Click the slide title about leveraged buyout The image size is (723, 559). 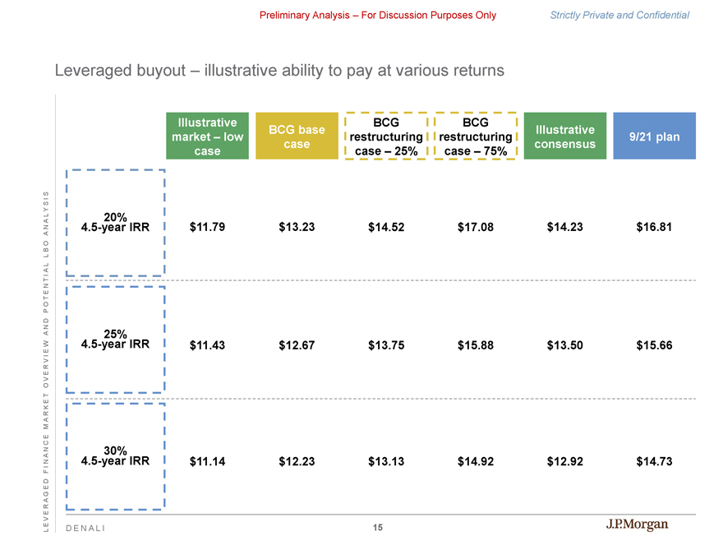coord(279,71)
